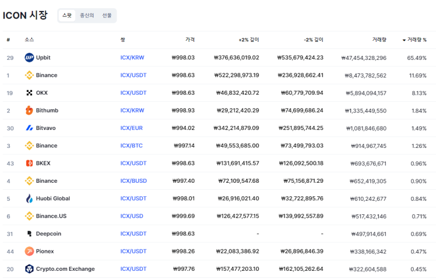
Task: Open the Bitvavo ICX/EUR pair link
Action: click(x=131, y=128)
